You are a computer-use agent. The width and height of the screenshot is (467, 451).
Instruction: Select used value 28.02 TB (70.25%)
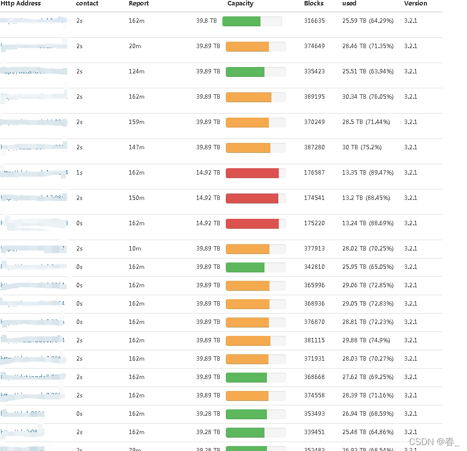(x=368, y=249)
